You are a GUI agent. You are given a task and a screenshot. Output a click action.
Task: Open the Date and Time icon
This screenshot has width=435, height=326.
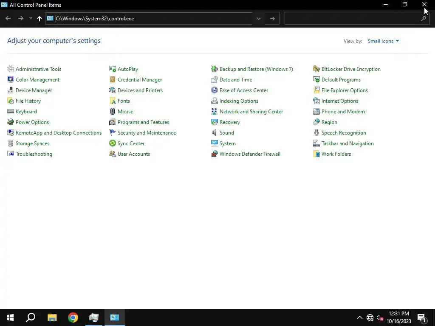click(215, 79)
